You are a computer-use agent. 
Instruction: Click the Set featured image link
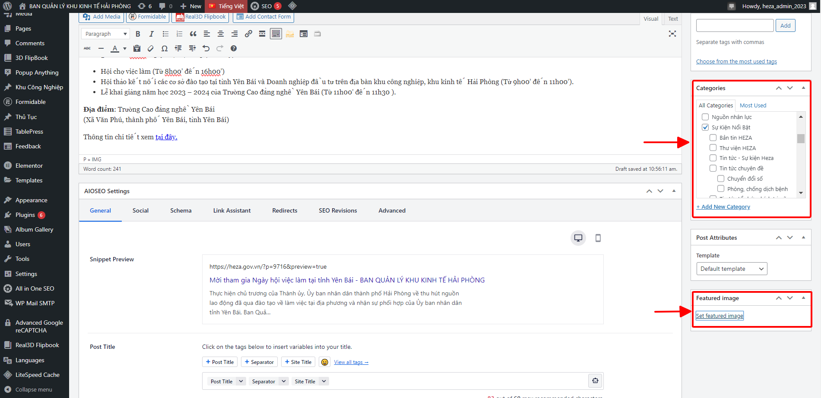[720, 316]
